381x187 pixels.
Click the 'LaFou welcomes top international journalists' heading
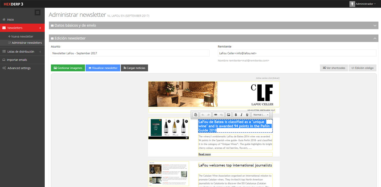coord(235,165)
